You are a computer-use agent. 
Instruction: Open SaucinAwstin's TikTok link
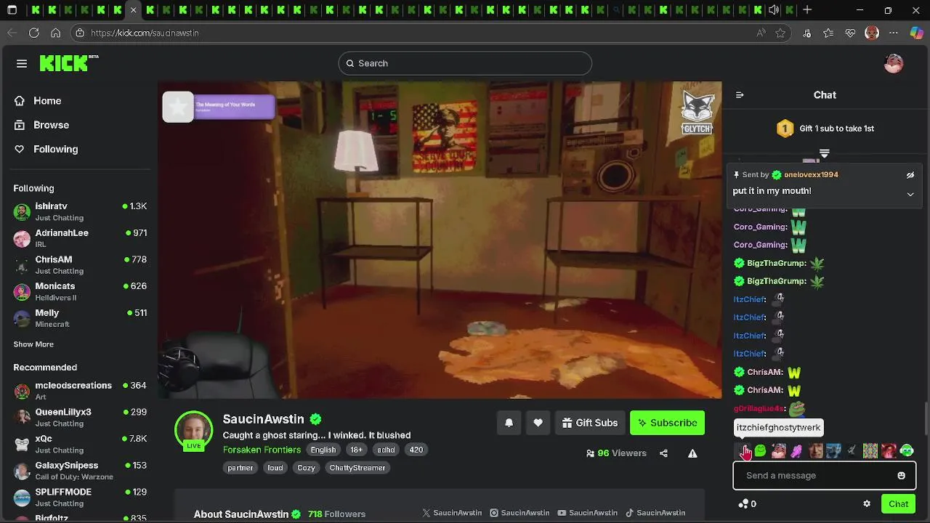pos(655,513)
